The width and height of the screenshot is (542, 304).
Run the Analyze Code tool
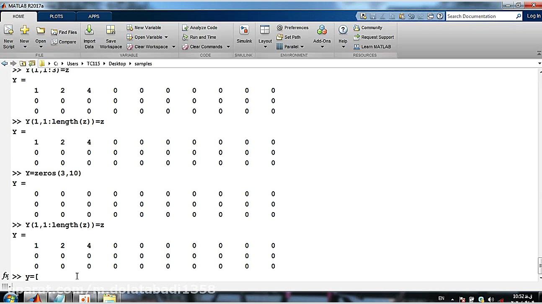point(199,28)
